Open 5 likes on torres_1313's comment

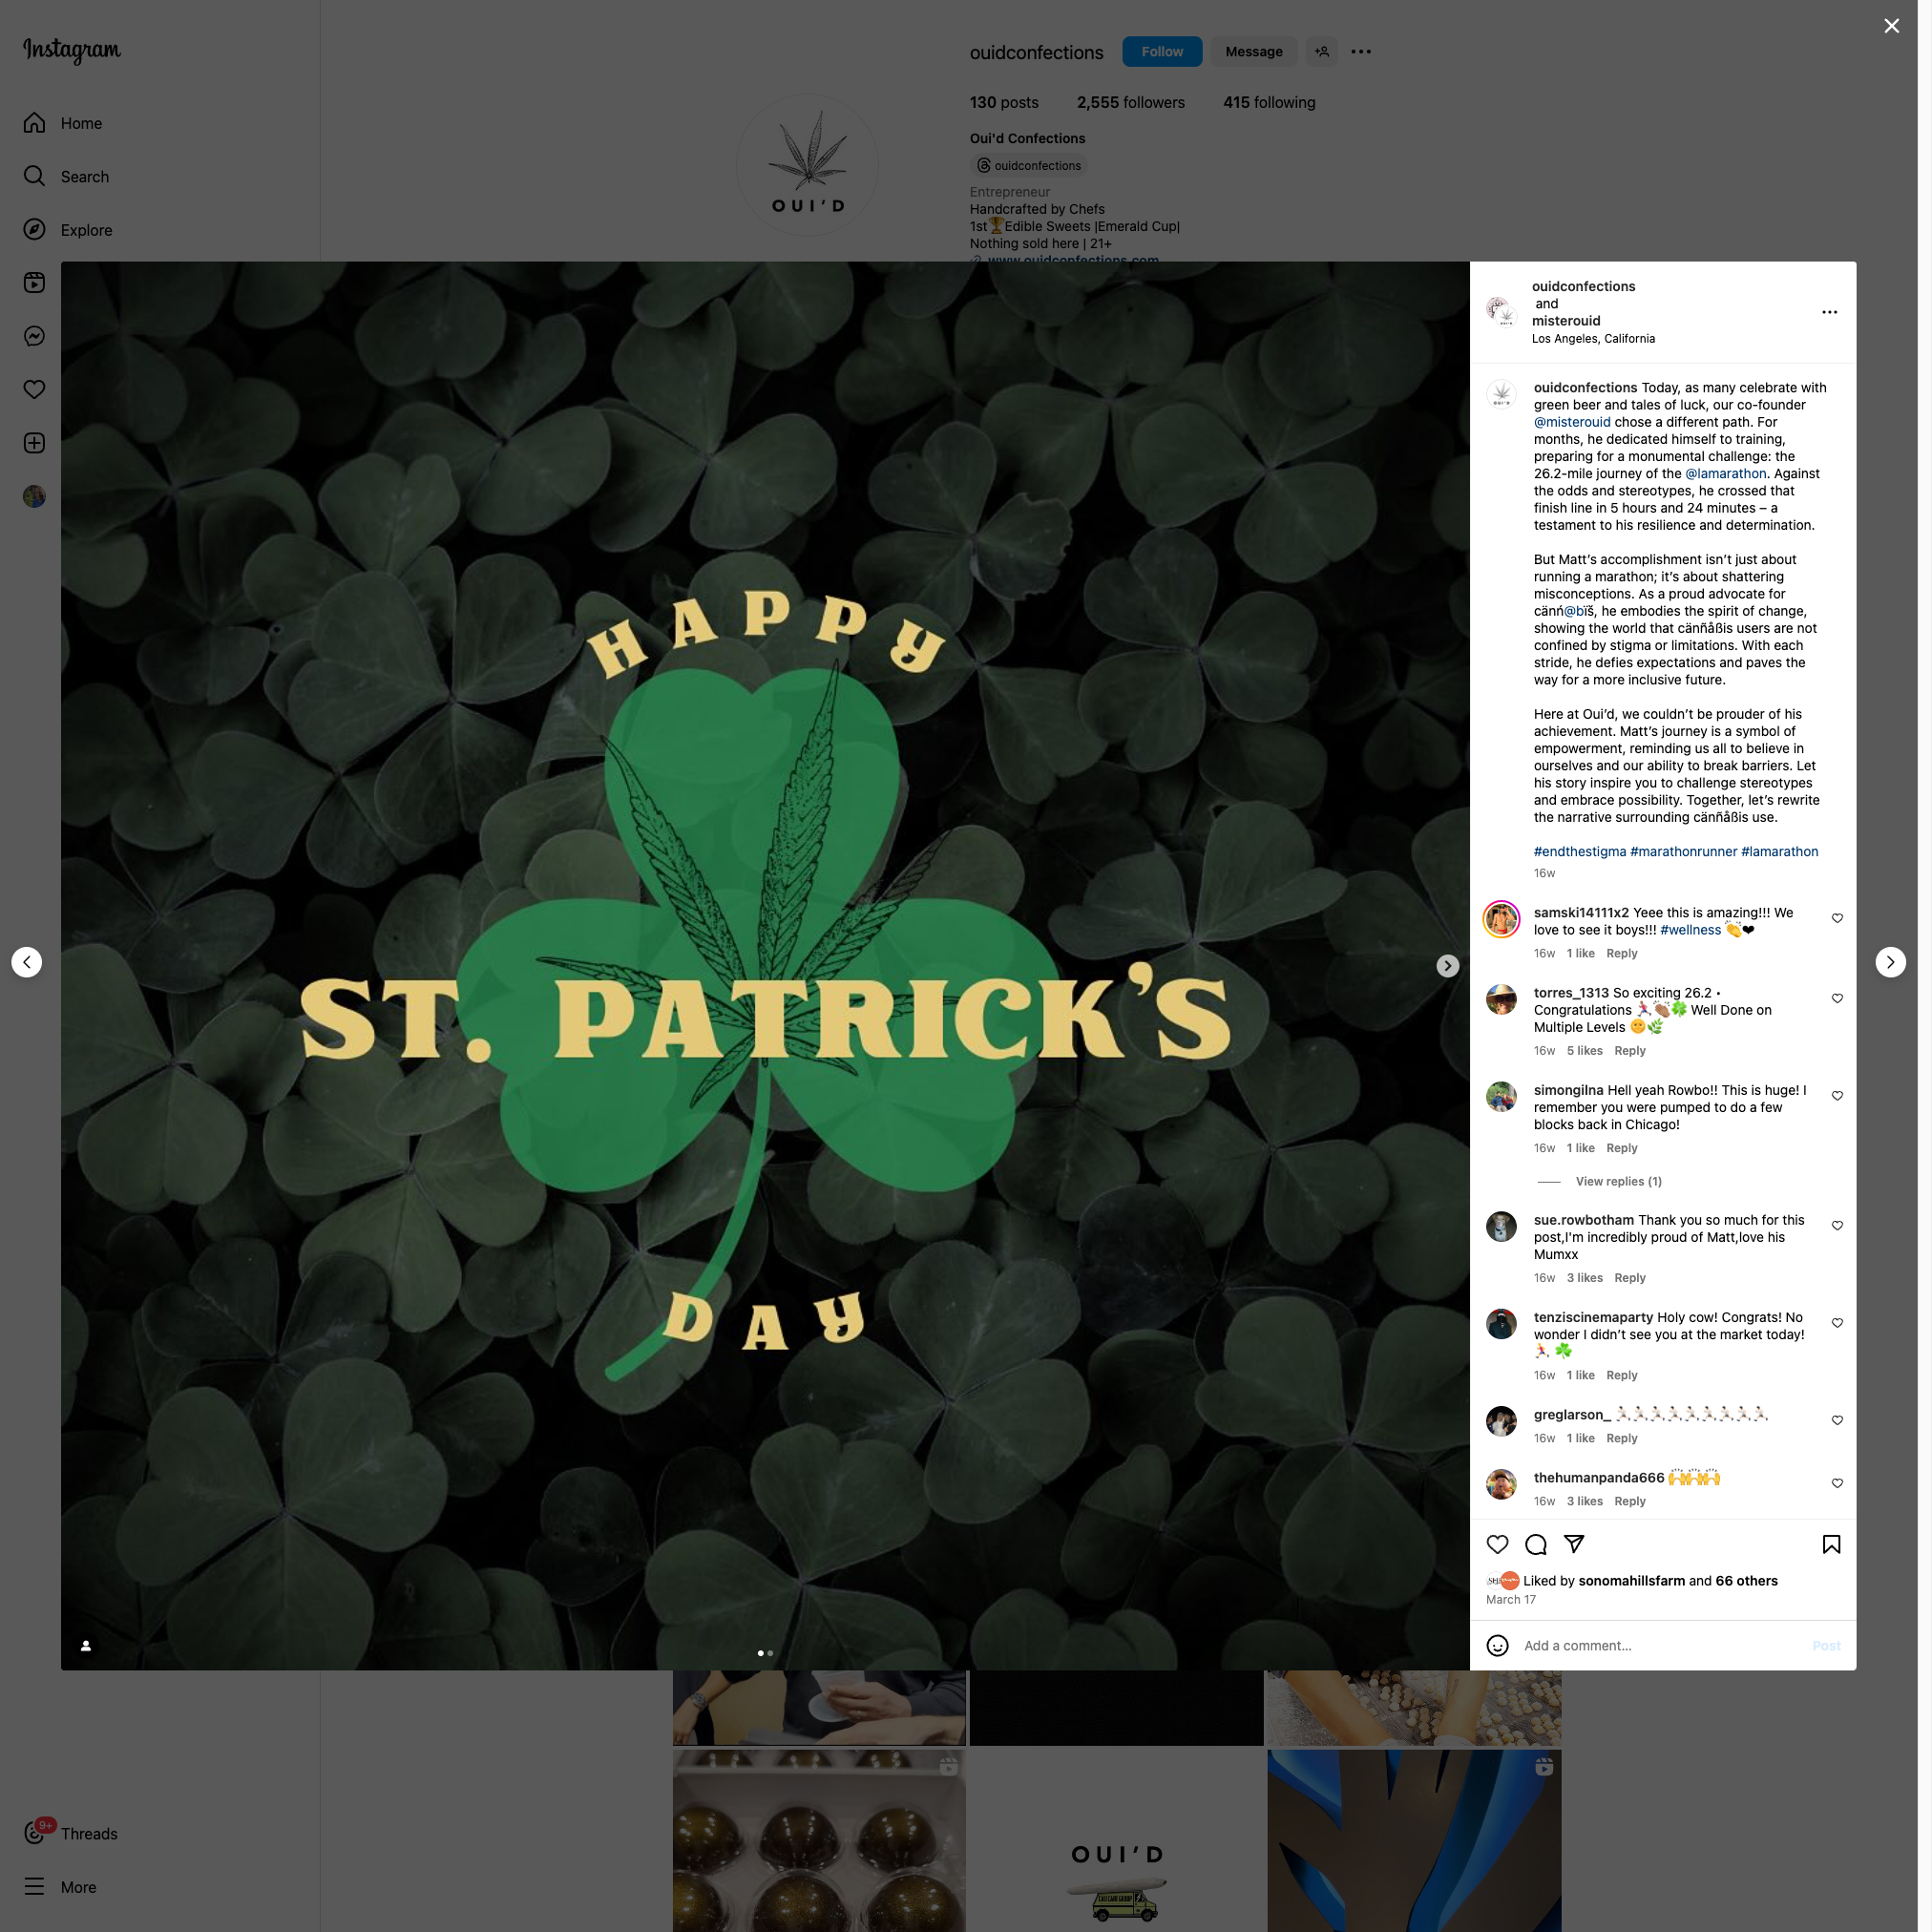1584,1050
